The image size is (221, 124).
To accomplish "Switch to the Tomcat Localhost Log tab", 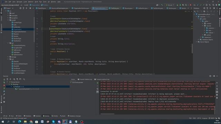I will (x=102, y=80).
